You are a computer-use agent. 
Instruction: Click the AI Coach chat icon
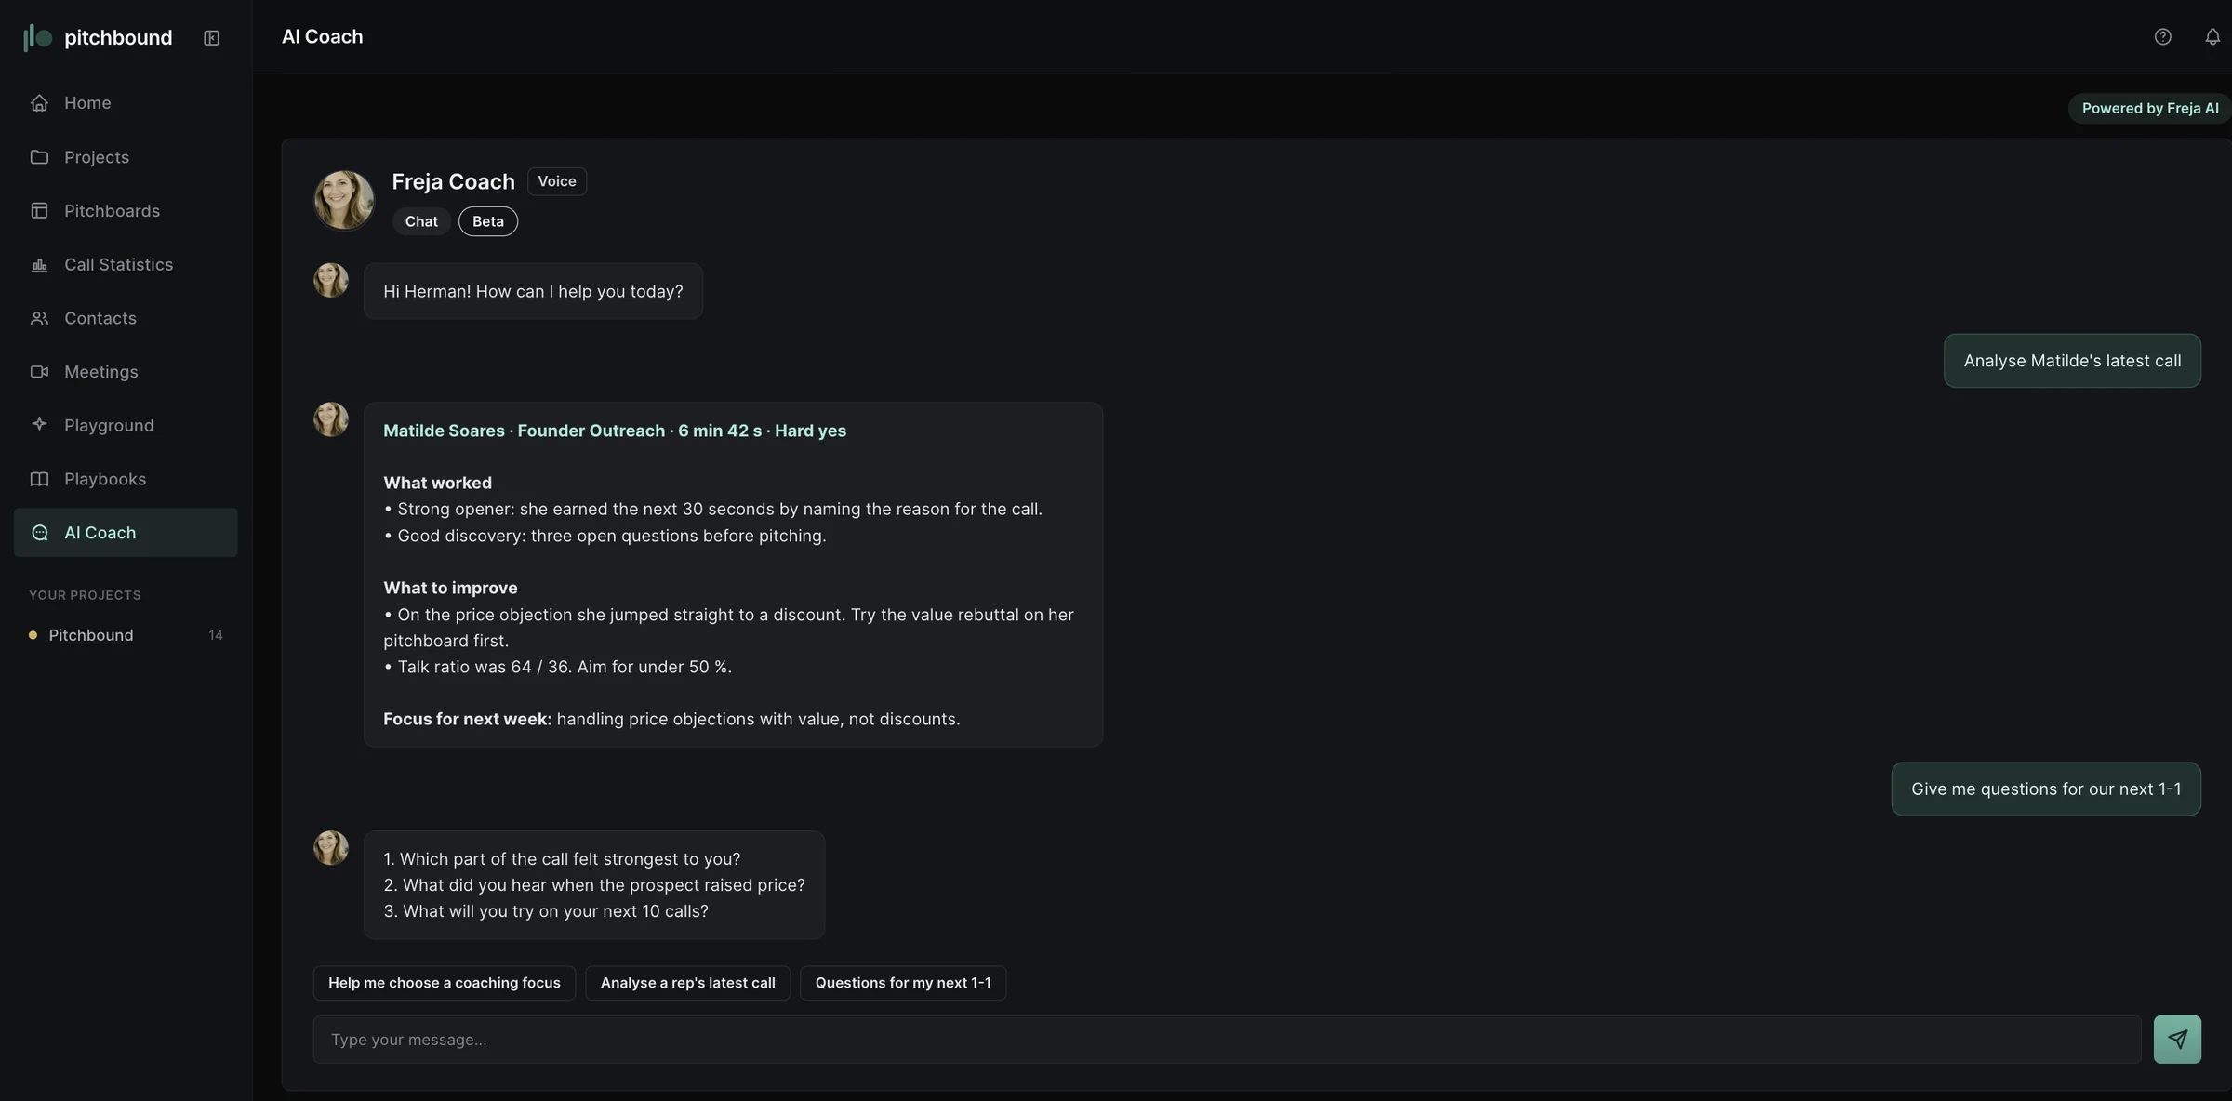[39, 533]
